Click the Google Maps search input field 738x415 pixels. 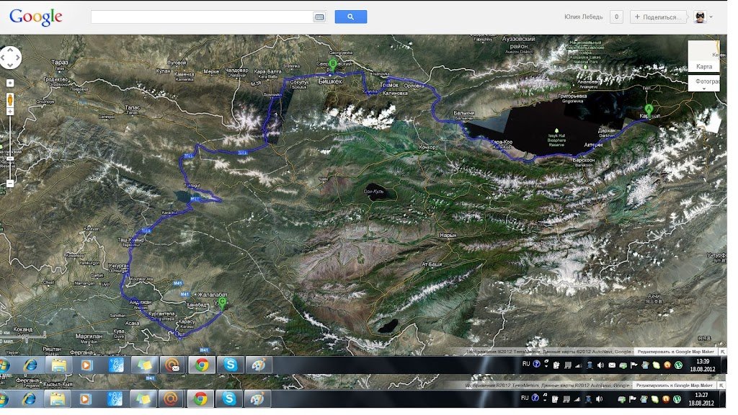click(x=202, y=17)
